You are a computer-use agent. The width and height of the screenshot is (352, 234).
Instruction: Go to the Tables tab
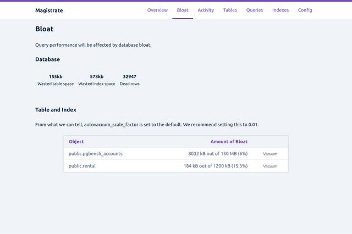coord(230,10)
